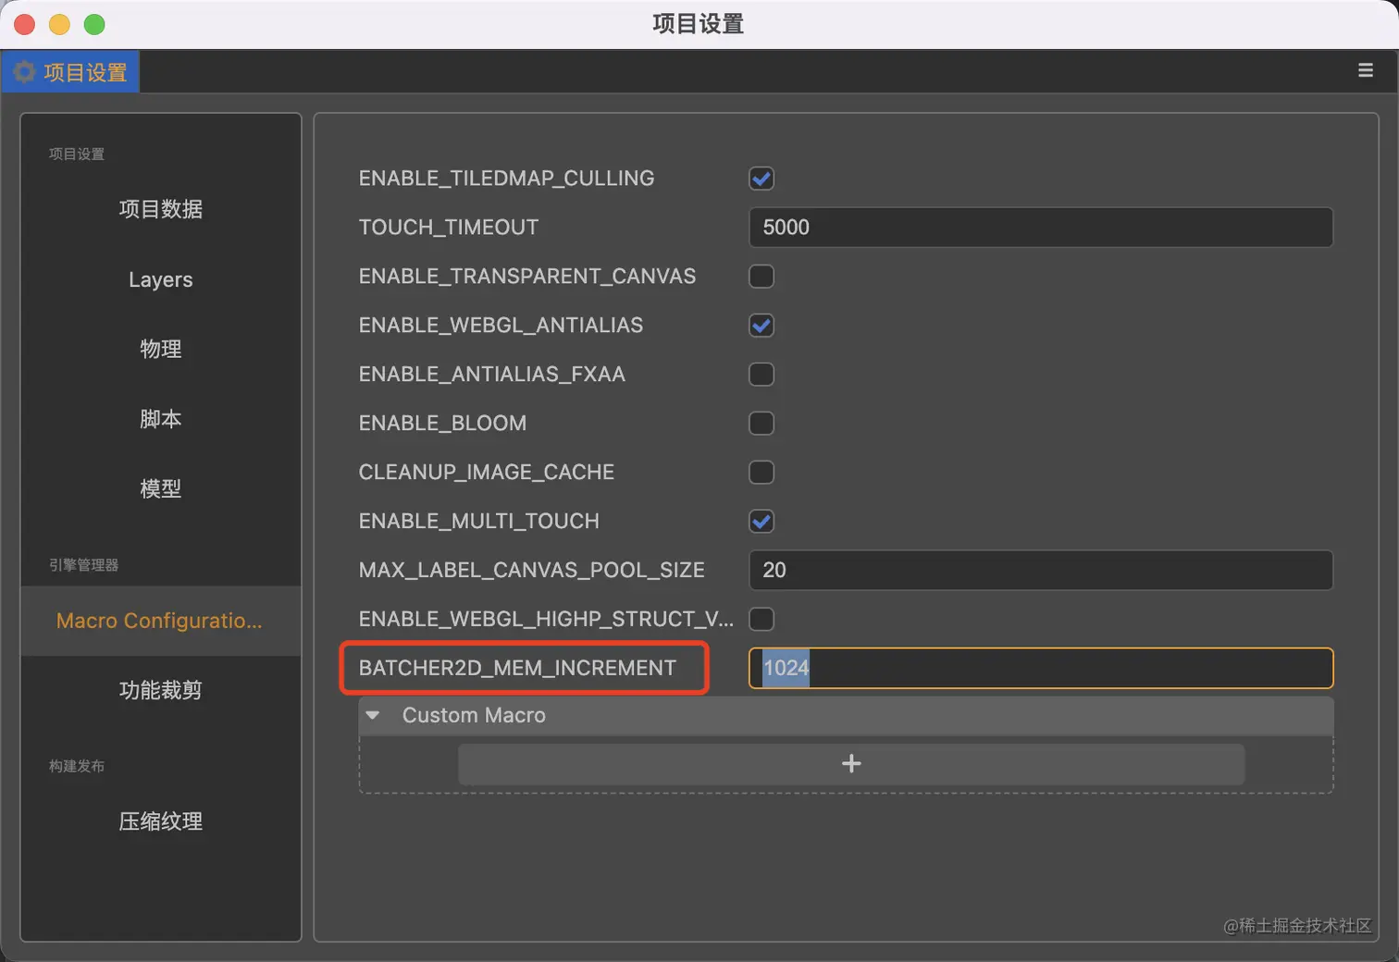Viewport: 1399px width, 962px height.
Task: Click the ENABLE_BLOOM label
Action: (442, 424)
